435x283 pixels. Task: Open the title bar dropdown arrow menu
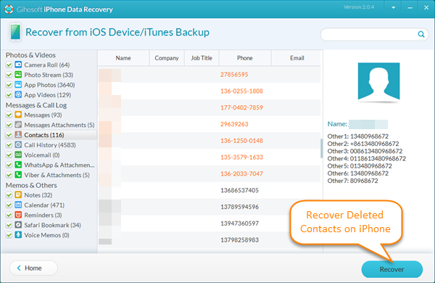(x=394, y=8)
